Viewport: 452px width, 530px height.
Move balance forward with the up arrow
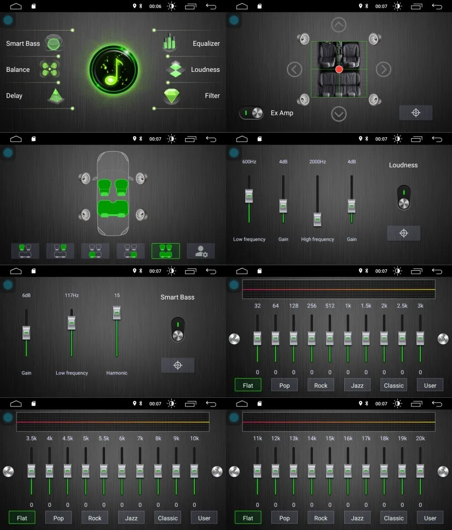pyautogui.click(x=338, y=25)
